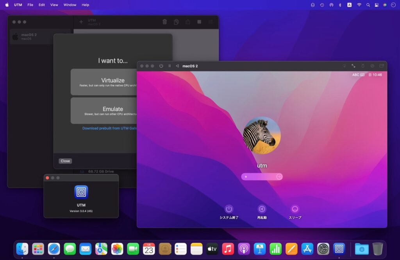This screenshot has width=400, height=260.
Task: Share the virtual machine via share icon
Action: tap(188, 22)
